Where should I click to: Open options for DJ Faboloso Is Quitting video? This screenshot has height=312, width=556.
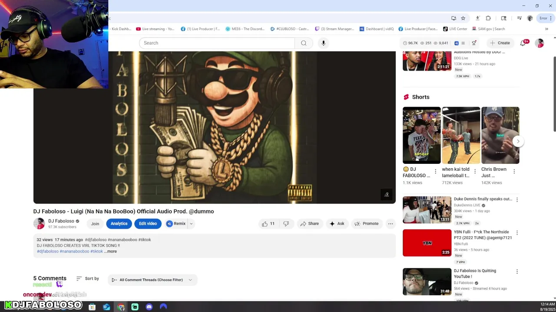click(517, 272)
